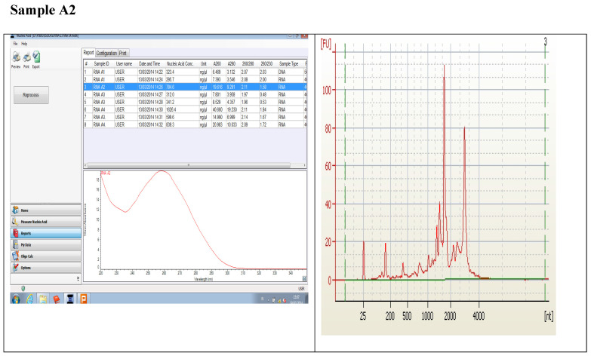Viewport: 591px width, 356px height.
Task: Select the row with concentration 598.6
Action: click(x=195, y=117)
